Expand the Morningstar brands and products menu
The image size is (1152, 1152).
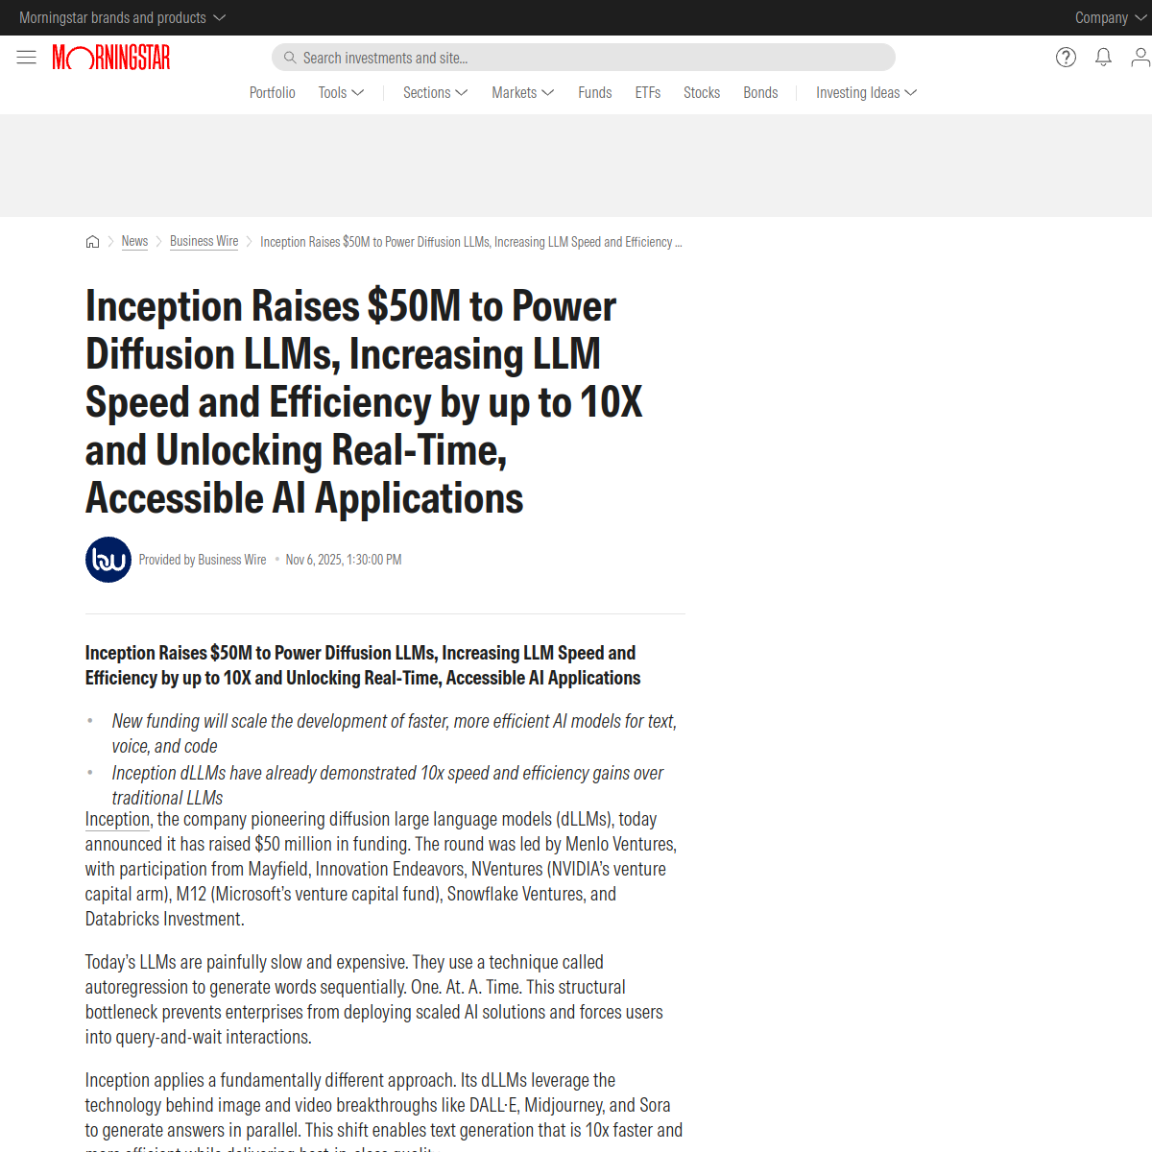coord(121,17)
